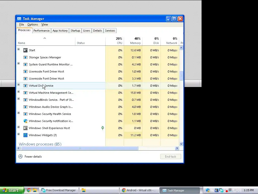Expand the Windows Security Health Service group

[19, 113]
